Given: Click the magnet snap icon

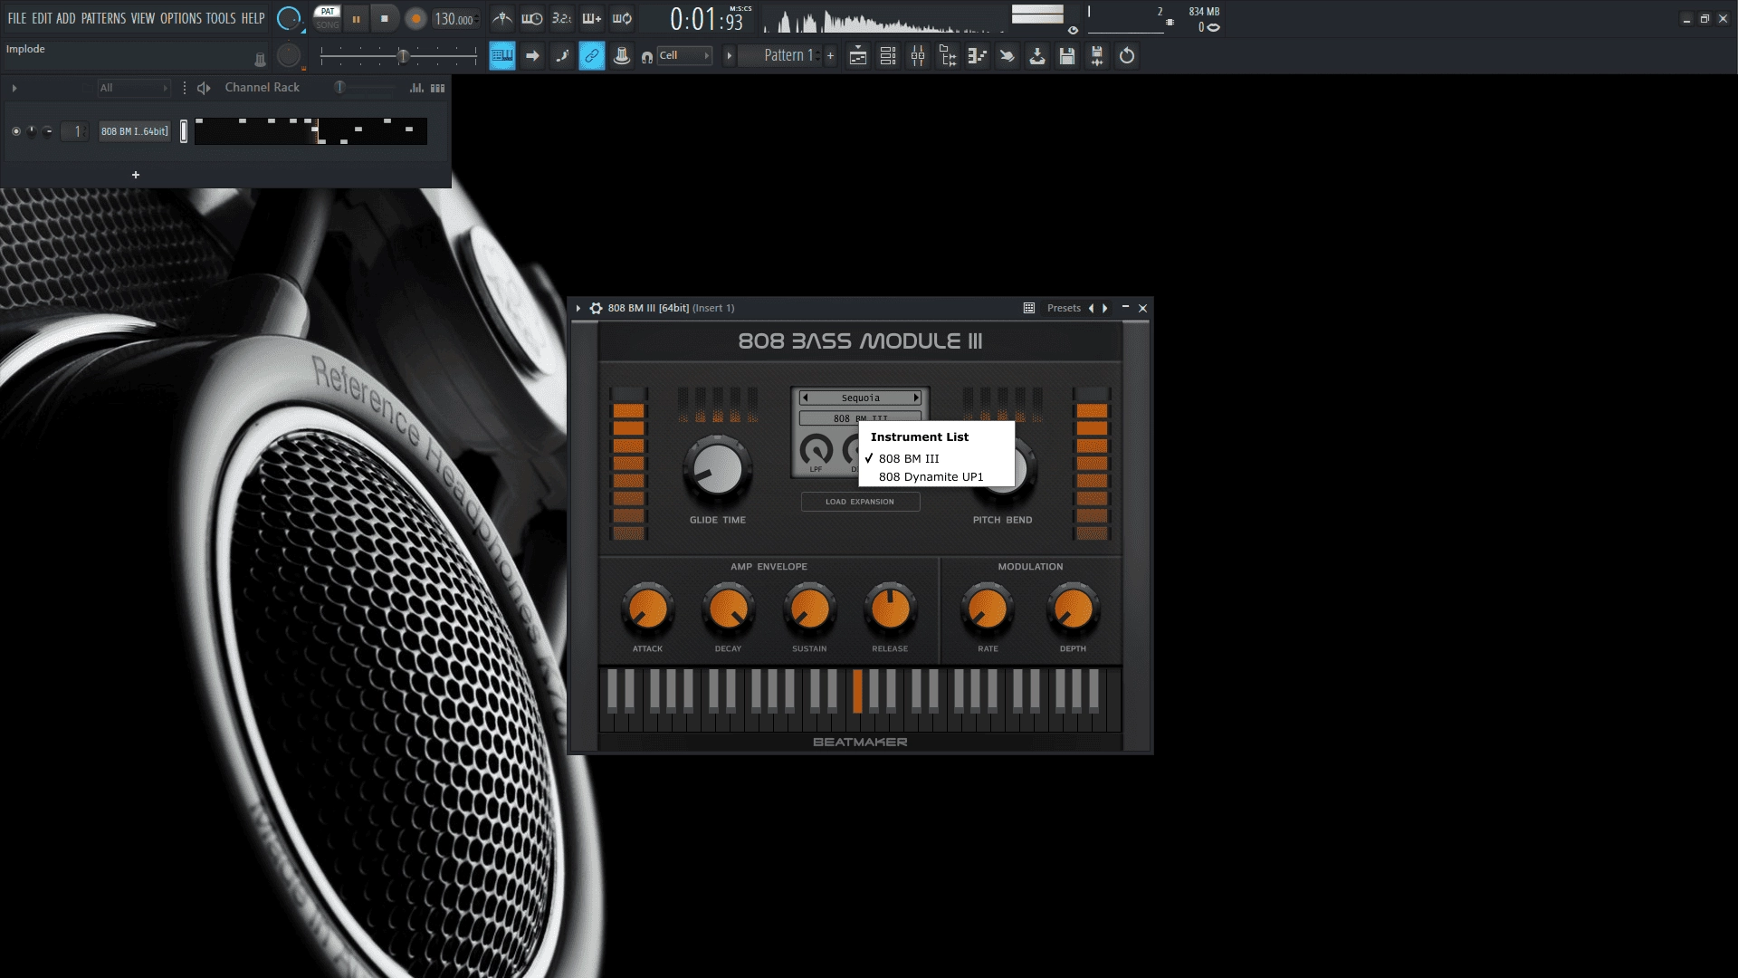Looking at the screenshot, I should (x=647, y=57).
